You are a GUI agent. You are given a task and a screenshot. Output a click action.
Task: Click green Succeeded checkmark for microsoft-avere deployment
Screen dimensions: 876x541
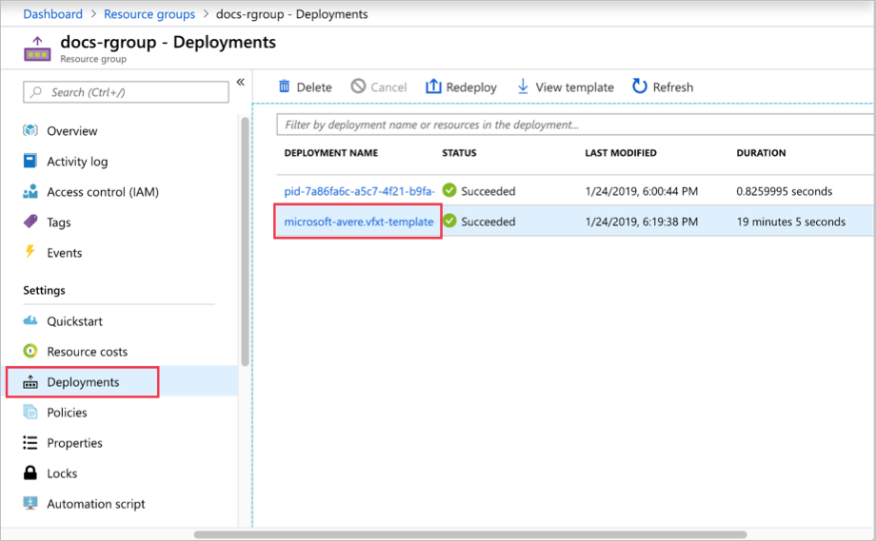(x=449, y=221)
